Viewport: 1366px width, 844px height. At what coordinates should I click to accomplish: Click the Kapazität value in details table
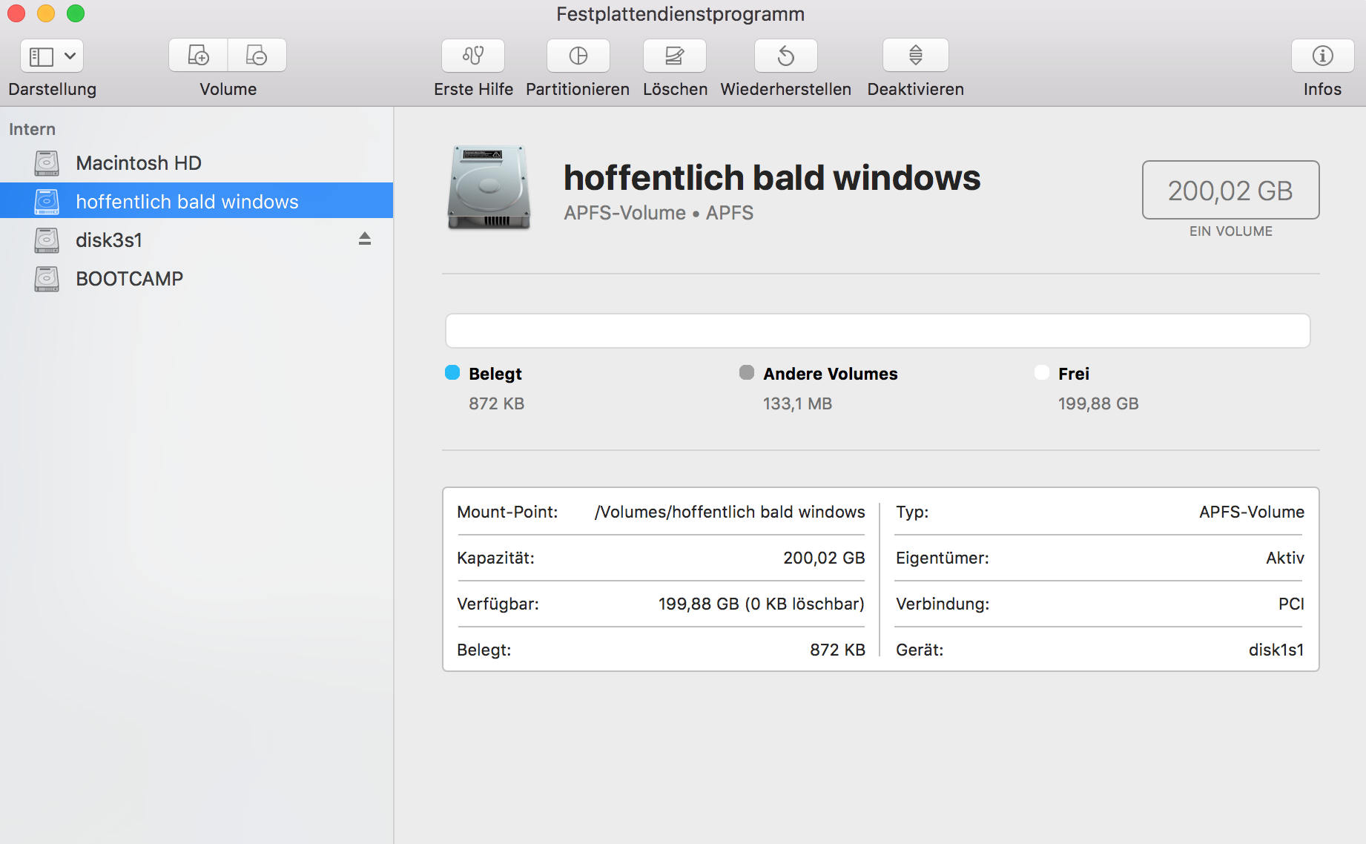pyautogui.click(x=824, y=558)
